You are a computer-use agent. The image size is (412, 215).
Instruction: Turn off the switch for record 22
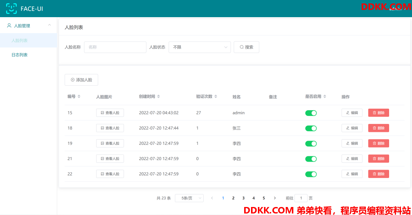tap(311, 174)
